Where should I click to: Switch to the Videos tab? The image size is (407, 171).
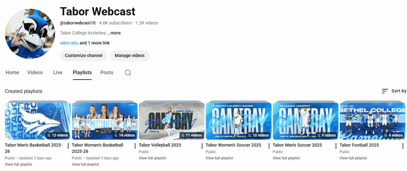point(35,72)
